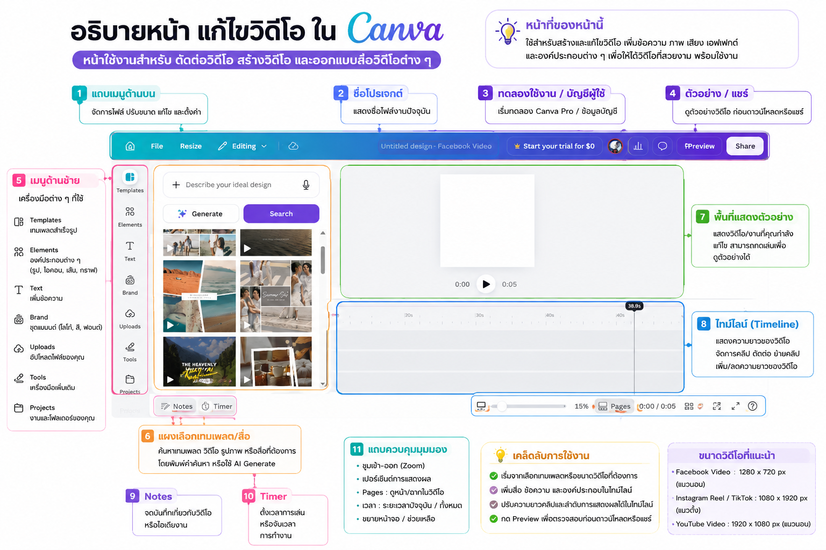The height and width of the screenshot is (550, 826).
Task: Play the video preview with play button
Action: [486, 284]
